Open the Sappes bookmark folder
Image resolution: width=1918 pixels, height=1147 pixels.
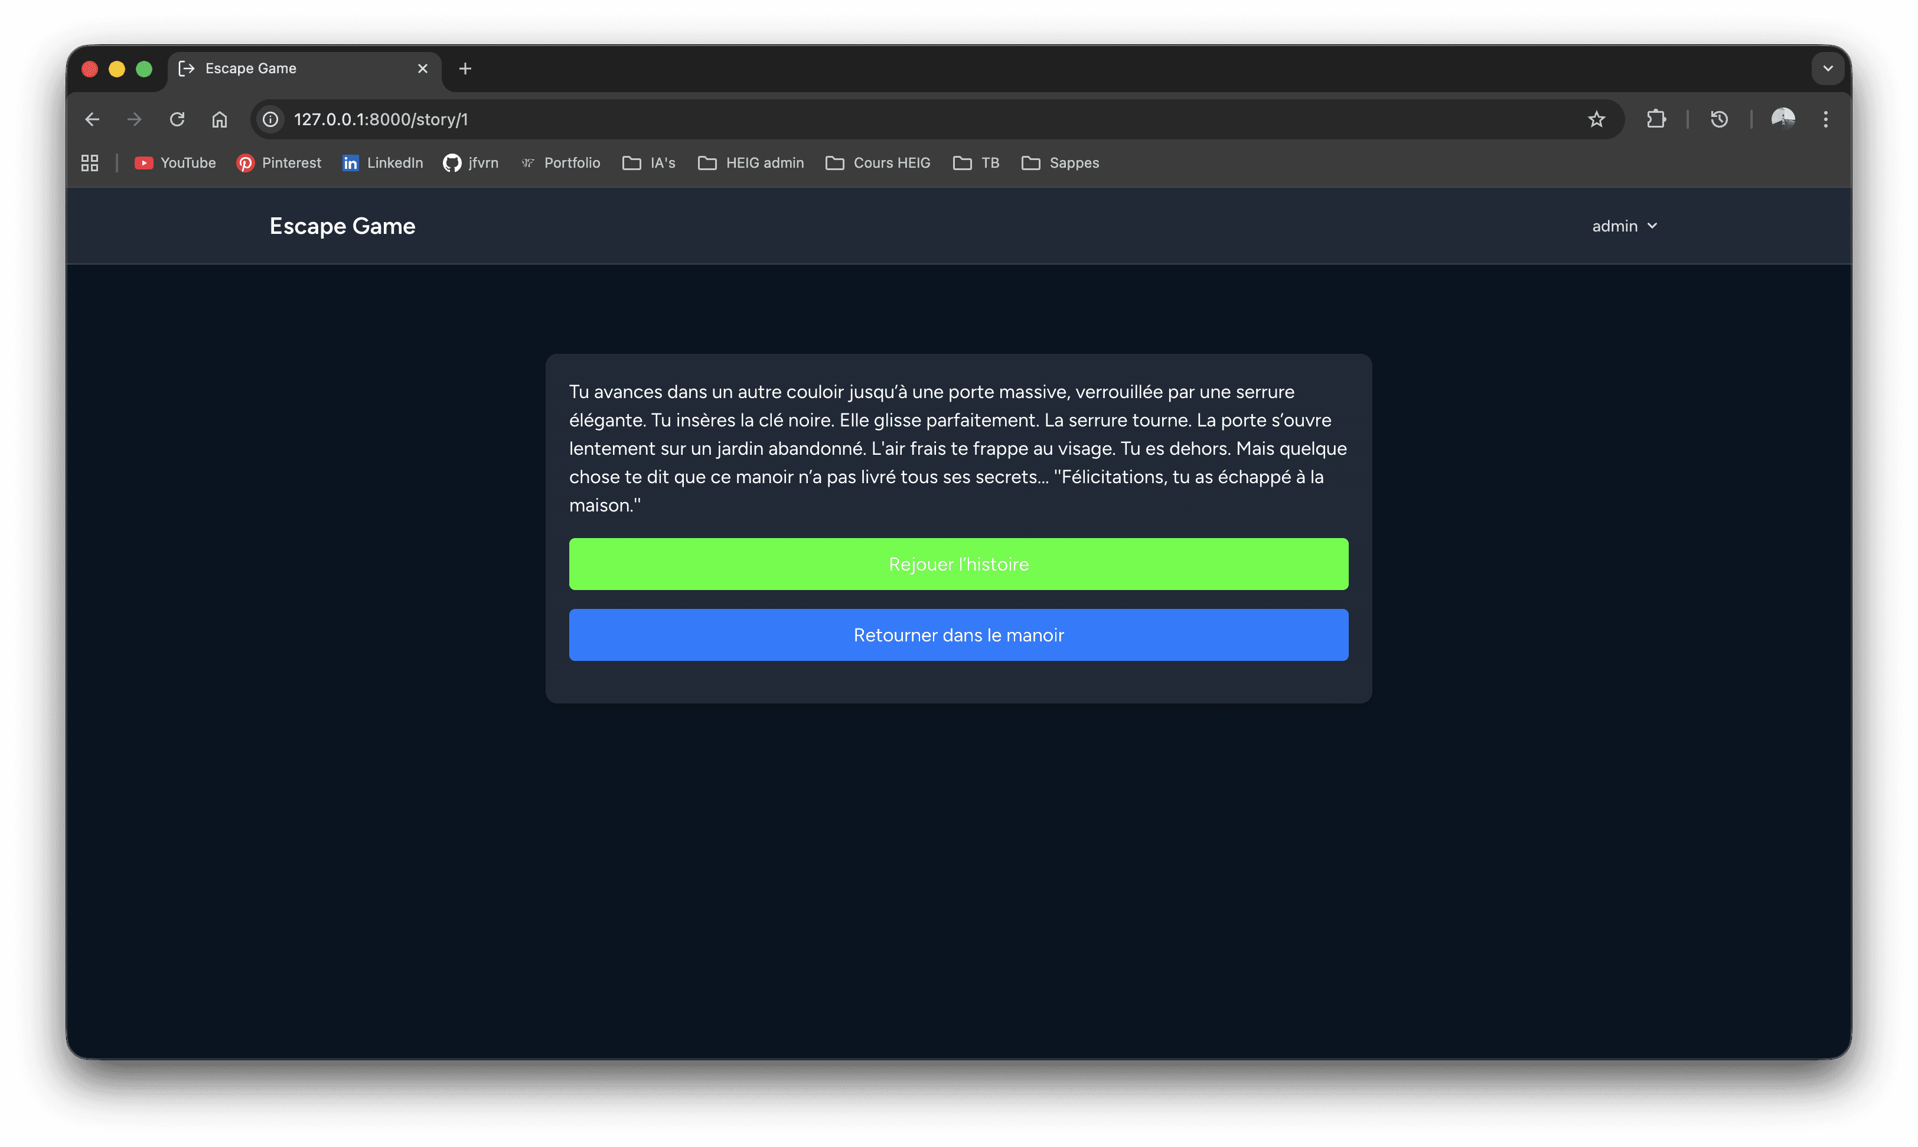tap(1060, 162)
